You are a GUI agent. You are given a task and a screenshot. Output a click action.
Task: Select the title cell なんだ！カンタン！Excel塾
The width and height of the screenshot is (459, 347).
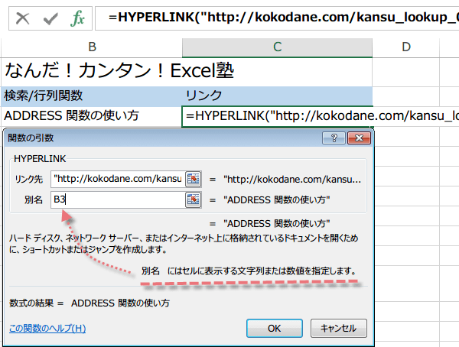tap(119, 71)
